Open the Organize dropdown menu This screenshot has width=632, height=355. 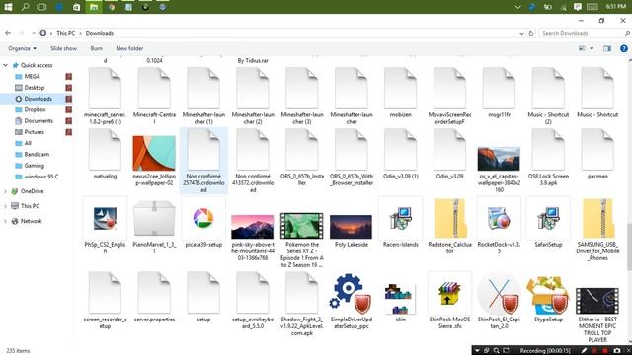22,48
